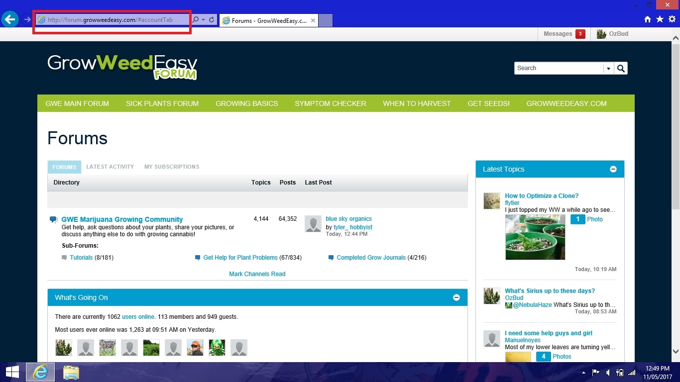Image resolution: width=680 pixels, height=382 pixels.
Task: Open the @NebulaHaze mention link
Action: click(532, 305)
